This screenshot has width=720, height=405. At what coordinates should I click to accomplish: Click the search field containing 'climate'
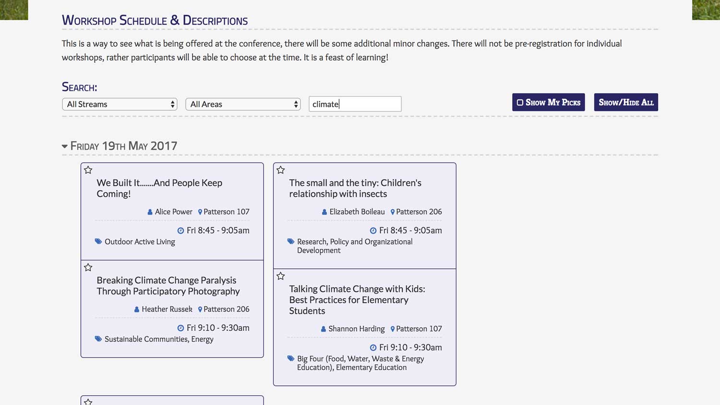pos(355,104)
